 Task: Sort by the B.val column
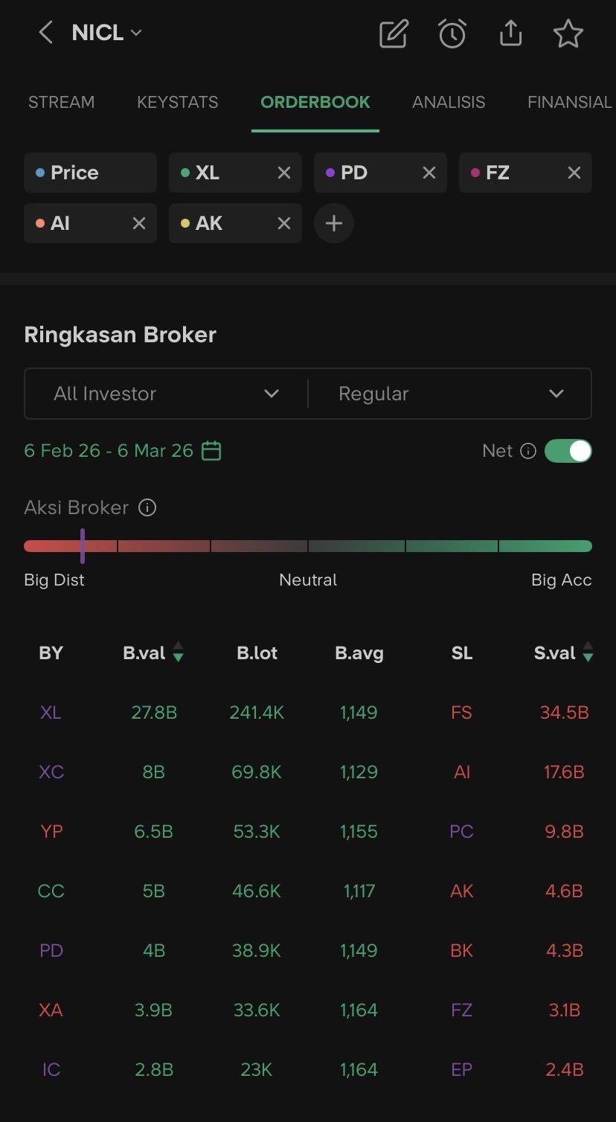153,653
